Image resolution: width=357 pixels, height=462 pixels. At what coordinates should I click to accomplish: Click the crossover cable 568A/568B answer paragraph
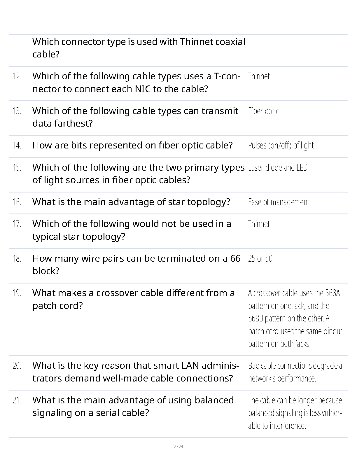295,318
